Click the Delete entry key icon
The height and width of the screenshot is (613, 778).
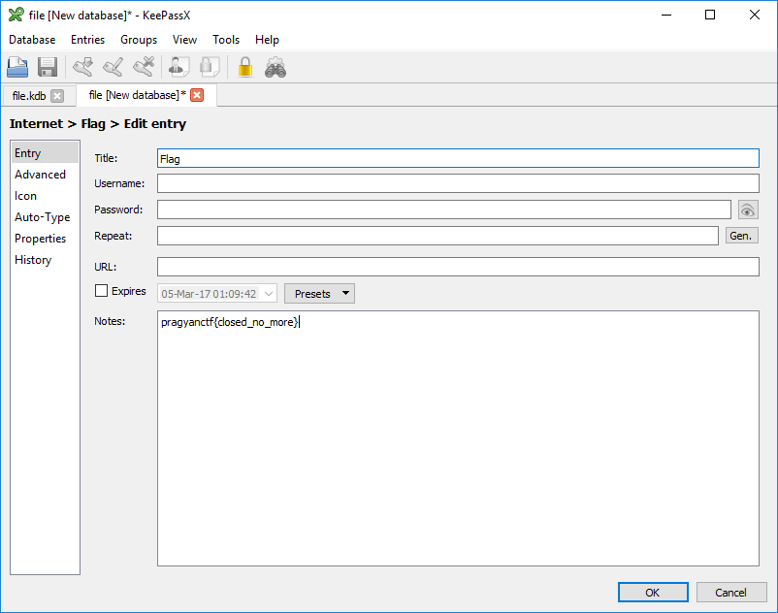[144, 67]
